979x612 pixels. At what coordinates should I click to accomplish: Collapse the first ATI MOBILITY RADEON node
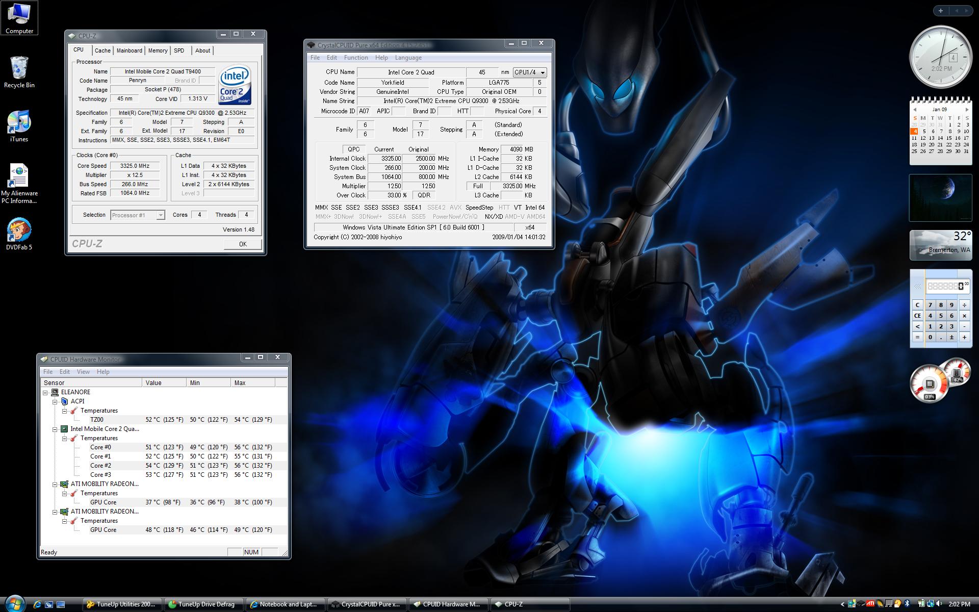(x=55, y=484)
